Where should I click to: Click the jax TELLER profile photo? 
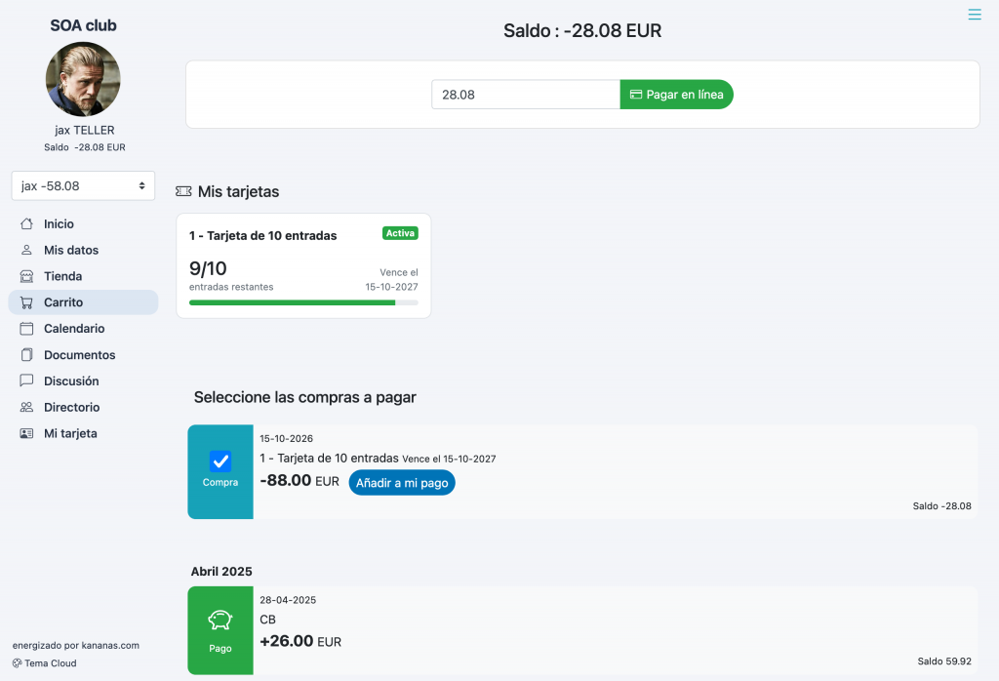tap(83, 79)
